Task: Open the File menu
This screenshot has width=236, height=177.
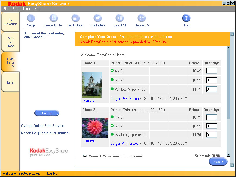Action: pyautogui.click(x=6, y=9)
